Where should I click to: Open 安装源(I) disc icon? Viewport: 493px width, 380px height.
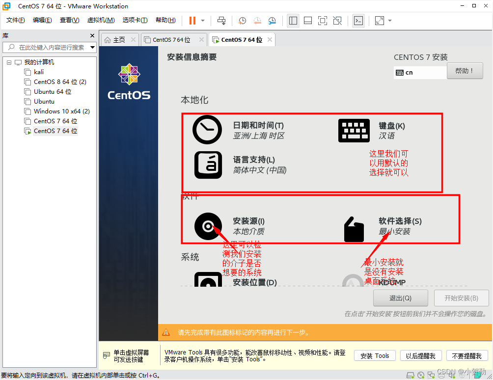(x=208, y=226)
